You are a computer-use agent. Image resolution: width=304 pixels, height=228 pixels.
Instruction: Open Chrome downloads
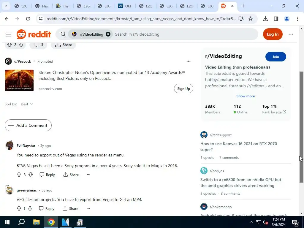(265, 19)
